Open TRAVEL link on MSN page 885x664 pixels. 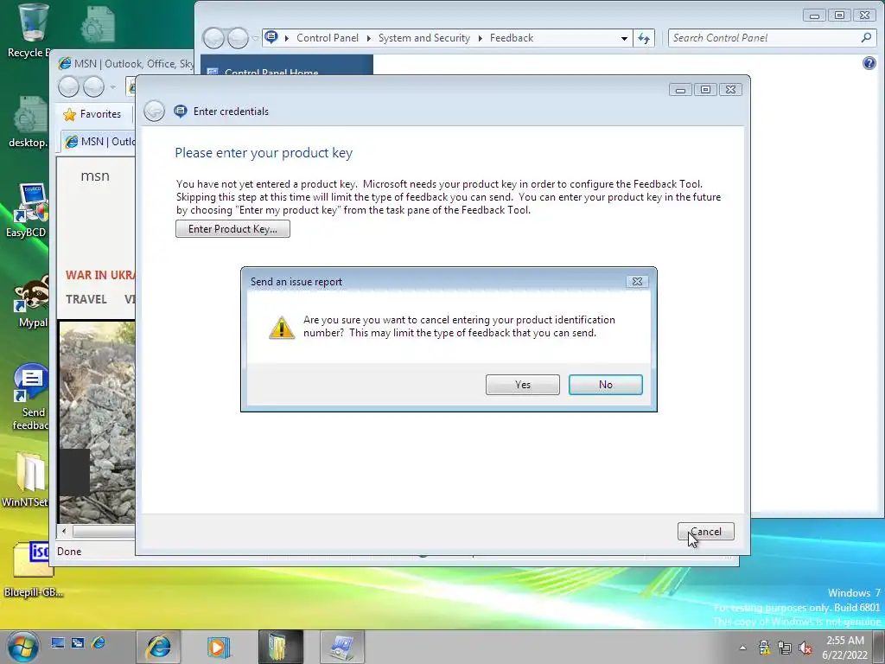point(86,299)
